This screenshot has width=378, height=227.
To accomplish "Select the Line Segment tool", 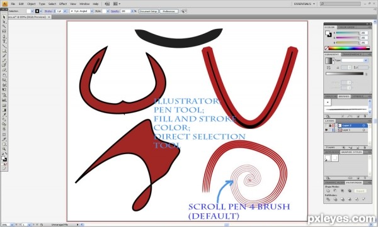I will coord(4,47).
